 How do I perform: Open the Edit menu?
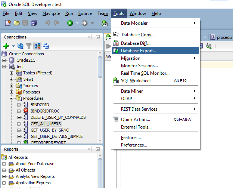pyautogui.click(x=19, y=13)
